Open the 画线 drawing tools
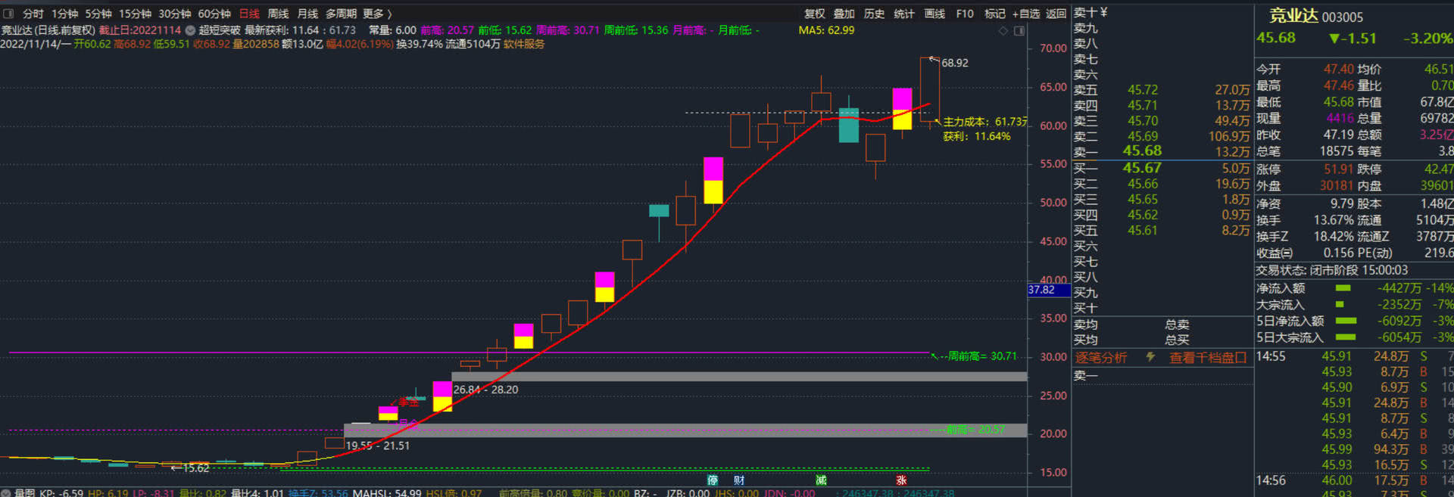 [934, 14]
